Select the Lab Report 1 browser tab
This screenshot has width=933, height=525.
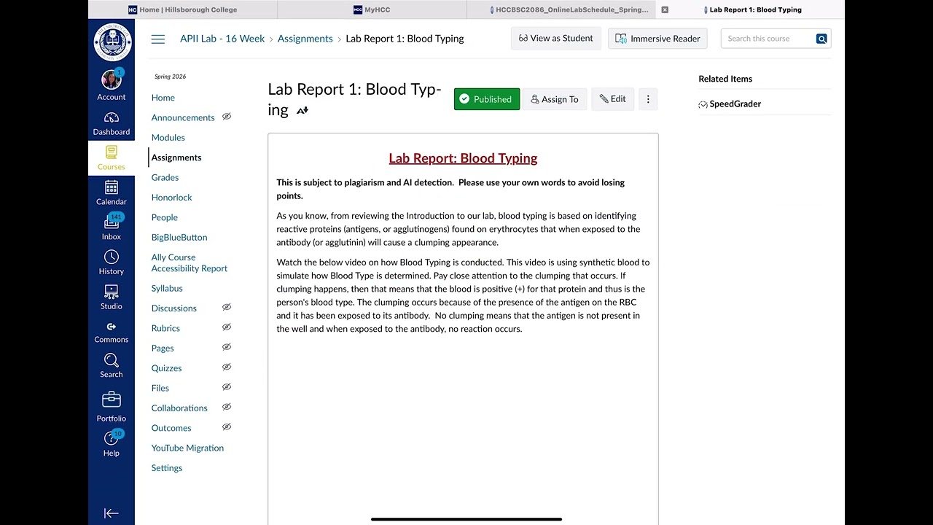point(751,9)
